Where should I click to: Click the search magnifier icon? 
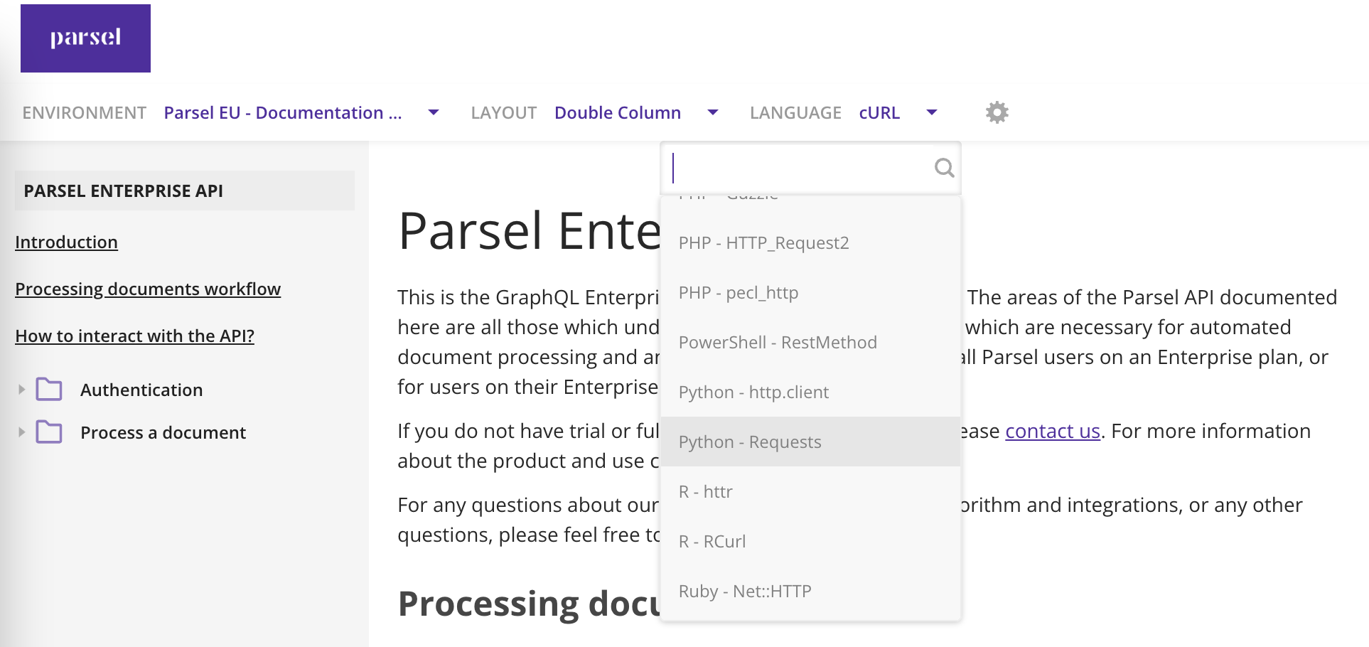point(944,168)
